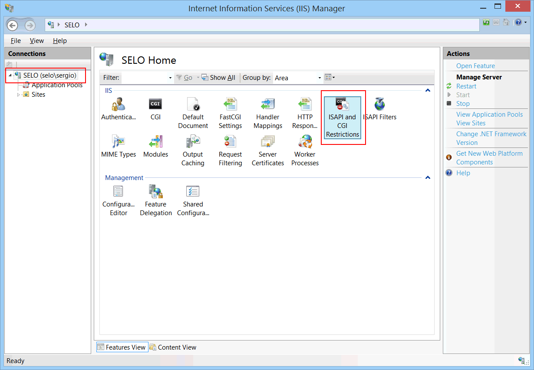
Task: Click Get New Web Platform Components
Action: (489, 158)
